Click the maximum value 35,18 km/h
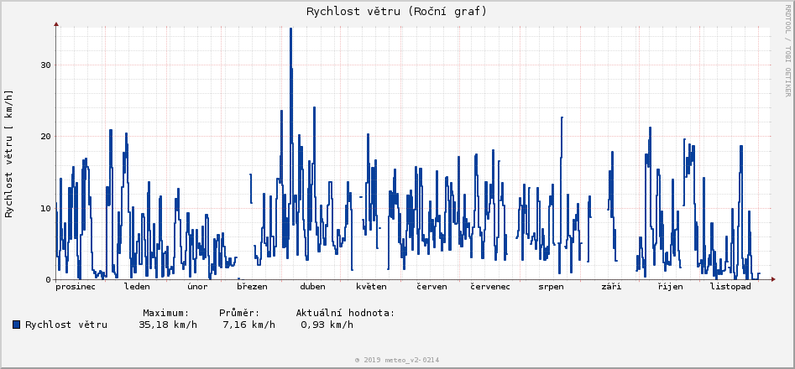 (168, 325)
